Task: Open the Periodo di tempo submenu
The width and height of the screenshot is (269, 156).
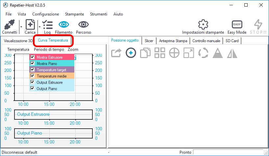Action: point(49,49)
